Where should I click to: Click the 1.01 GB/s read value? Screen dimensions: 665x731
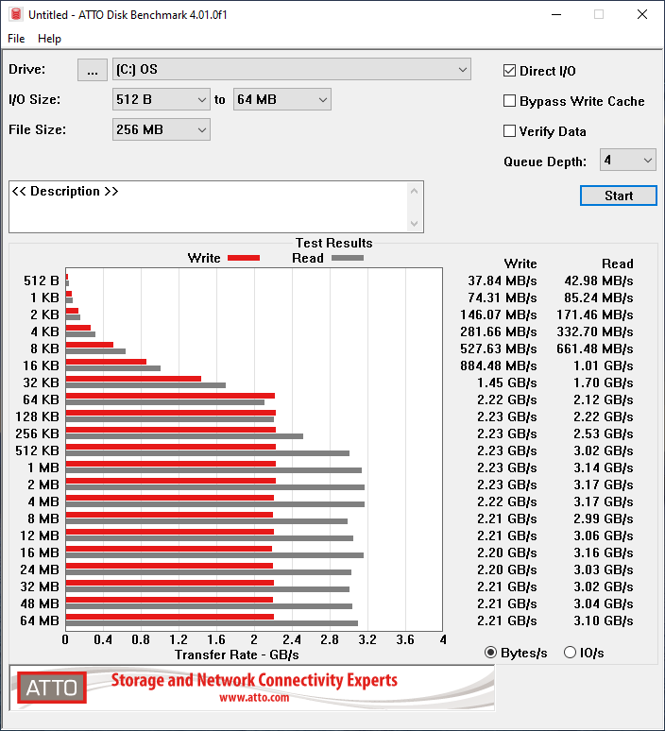click(604, 365)
